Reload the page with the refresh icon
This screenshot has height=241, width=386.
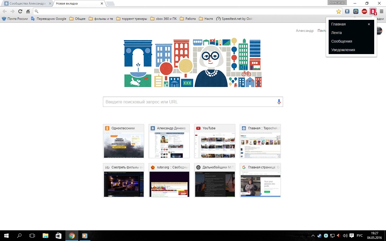[20, 11]
